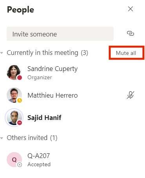Click Sandrine Cuperty's profile picture
Screen dimensions: 145x178
pyautogui.click(x=14, y=73)
